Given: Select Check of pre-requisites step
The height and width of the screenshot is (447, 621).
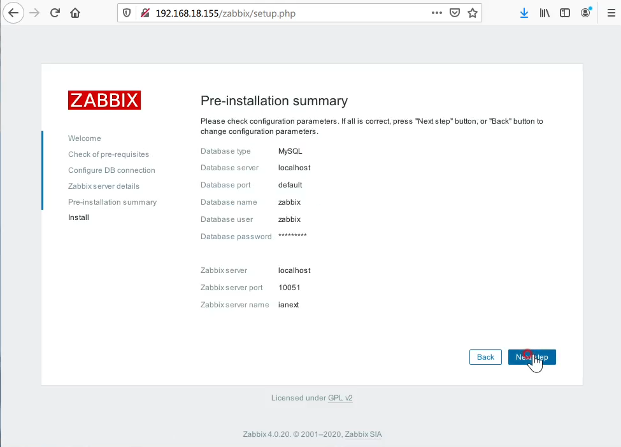Looking at the screenshot, I should pos(108,154).
